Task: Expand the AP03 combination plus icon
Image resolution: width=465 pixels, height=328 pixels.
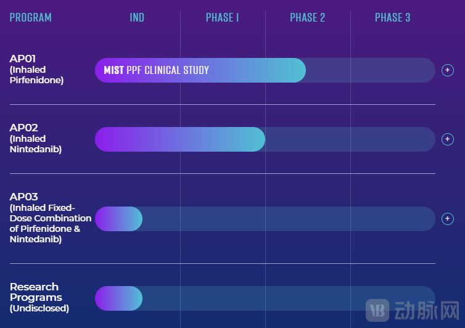Action: (448, 219)
